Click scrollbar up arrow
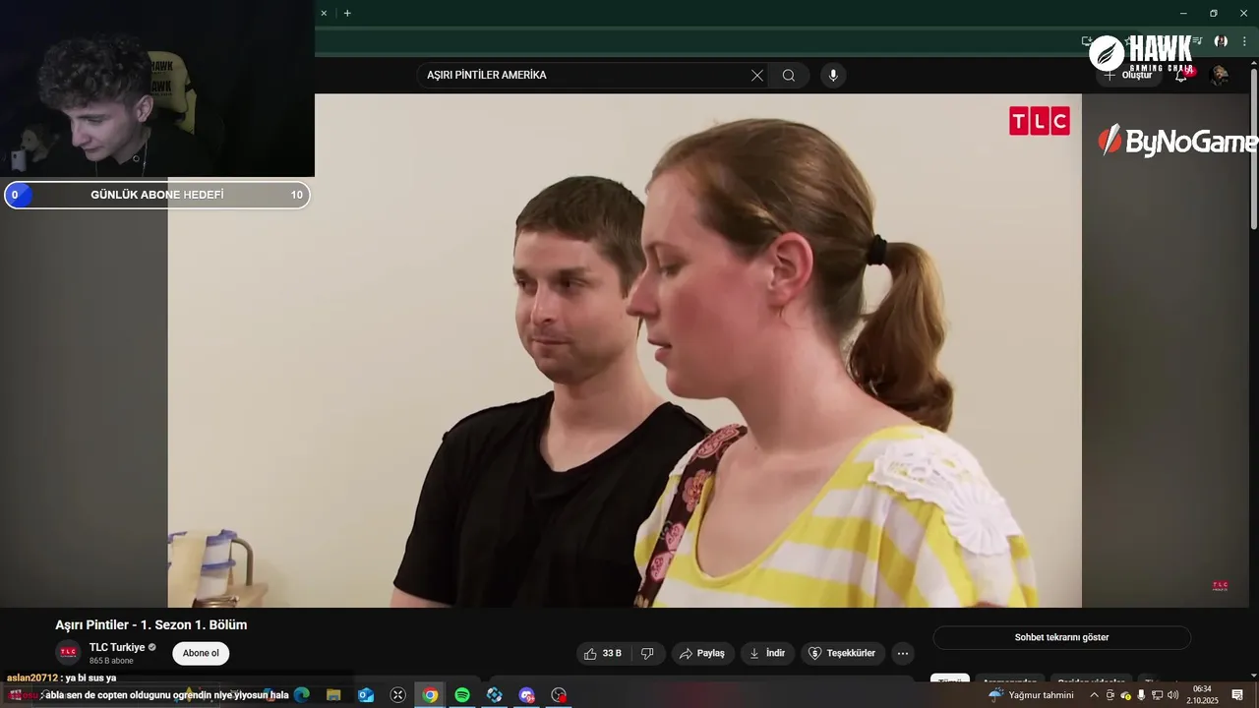Viewport: 1259px width, 708px height. [x=1253, y=63]
